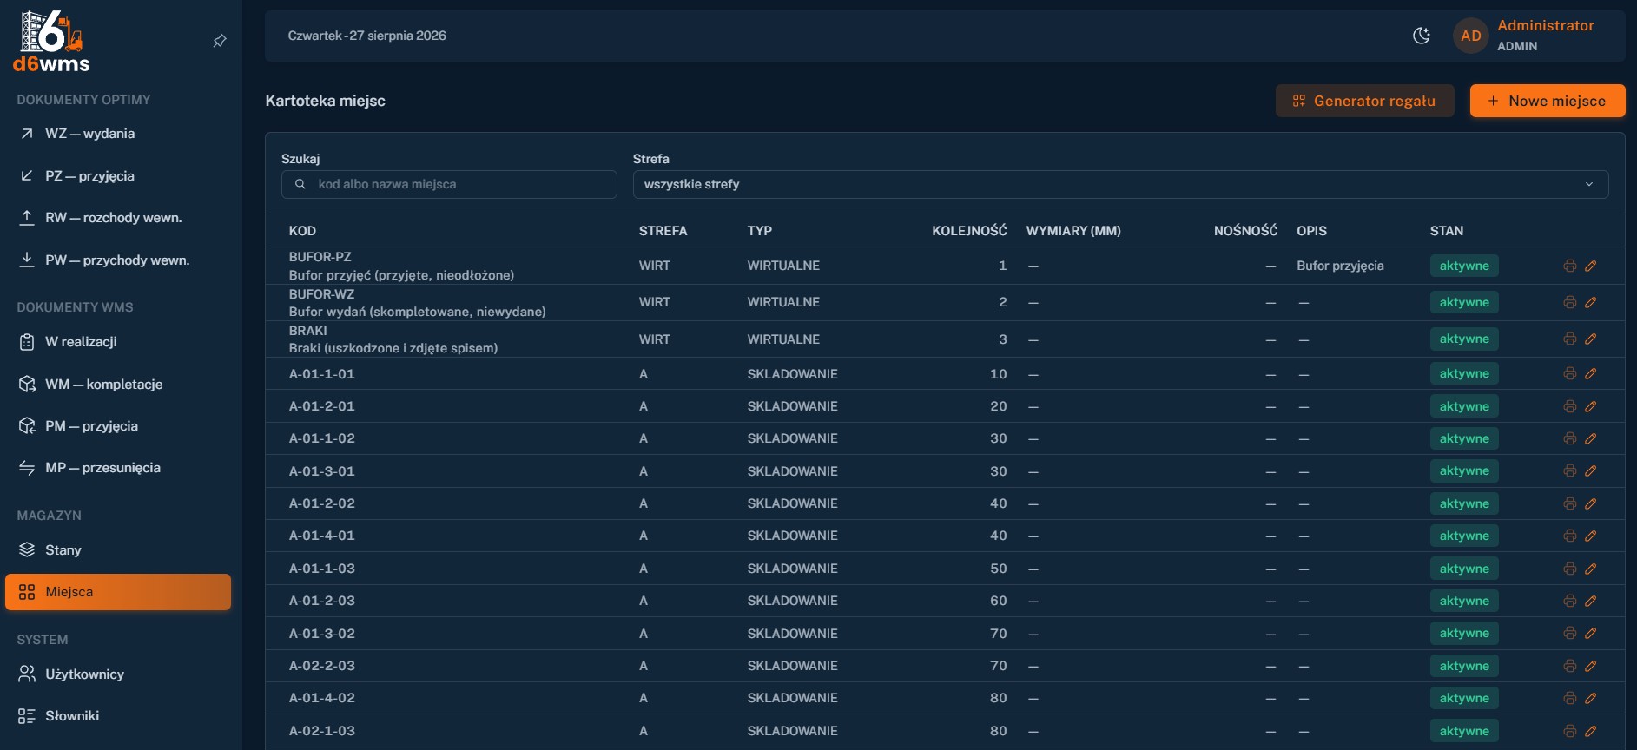Open Użytkownicy users page
Viewport: 1637px width, 750px height.
118,674
